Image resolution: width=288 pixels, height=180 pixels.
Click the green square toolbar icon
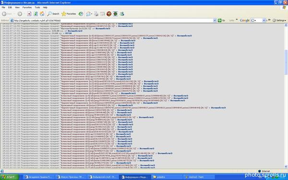(115, 14)
